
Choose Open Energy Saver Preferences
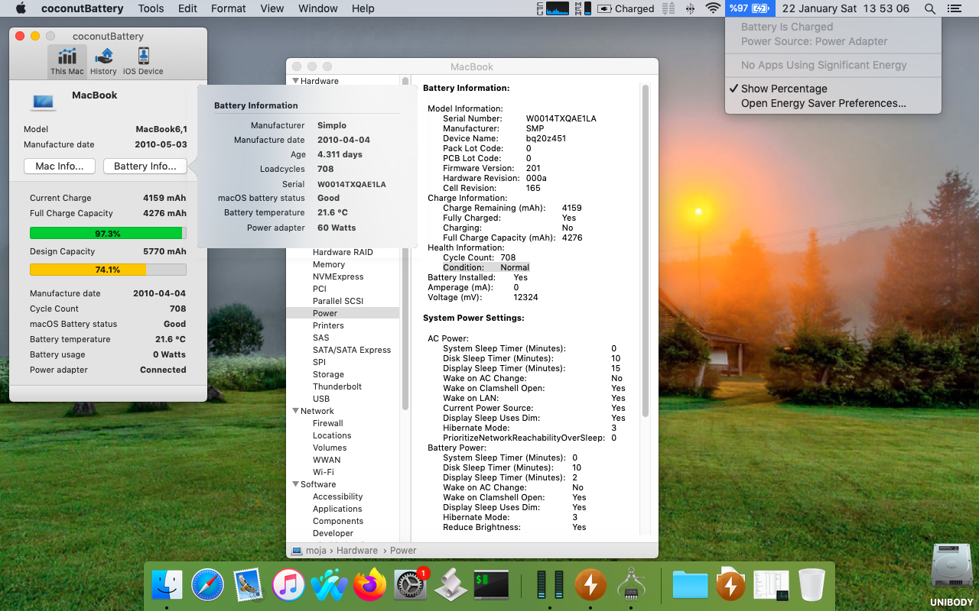pos(823,103)
